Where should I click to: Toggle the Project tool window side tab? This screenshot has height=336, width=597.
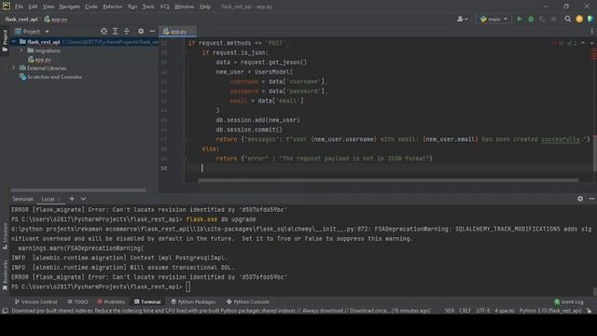(x=5, y=40)
